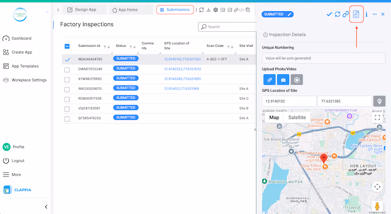
Task: Deselect the WGK44404795 row checkbox
Action: 67,60
